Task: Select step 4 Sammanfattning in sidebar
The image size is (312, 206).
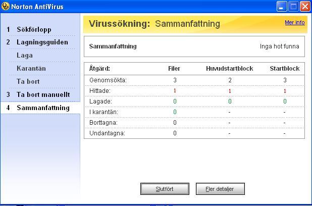Action: pyautogui.click(x=43, y=108)
